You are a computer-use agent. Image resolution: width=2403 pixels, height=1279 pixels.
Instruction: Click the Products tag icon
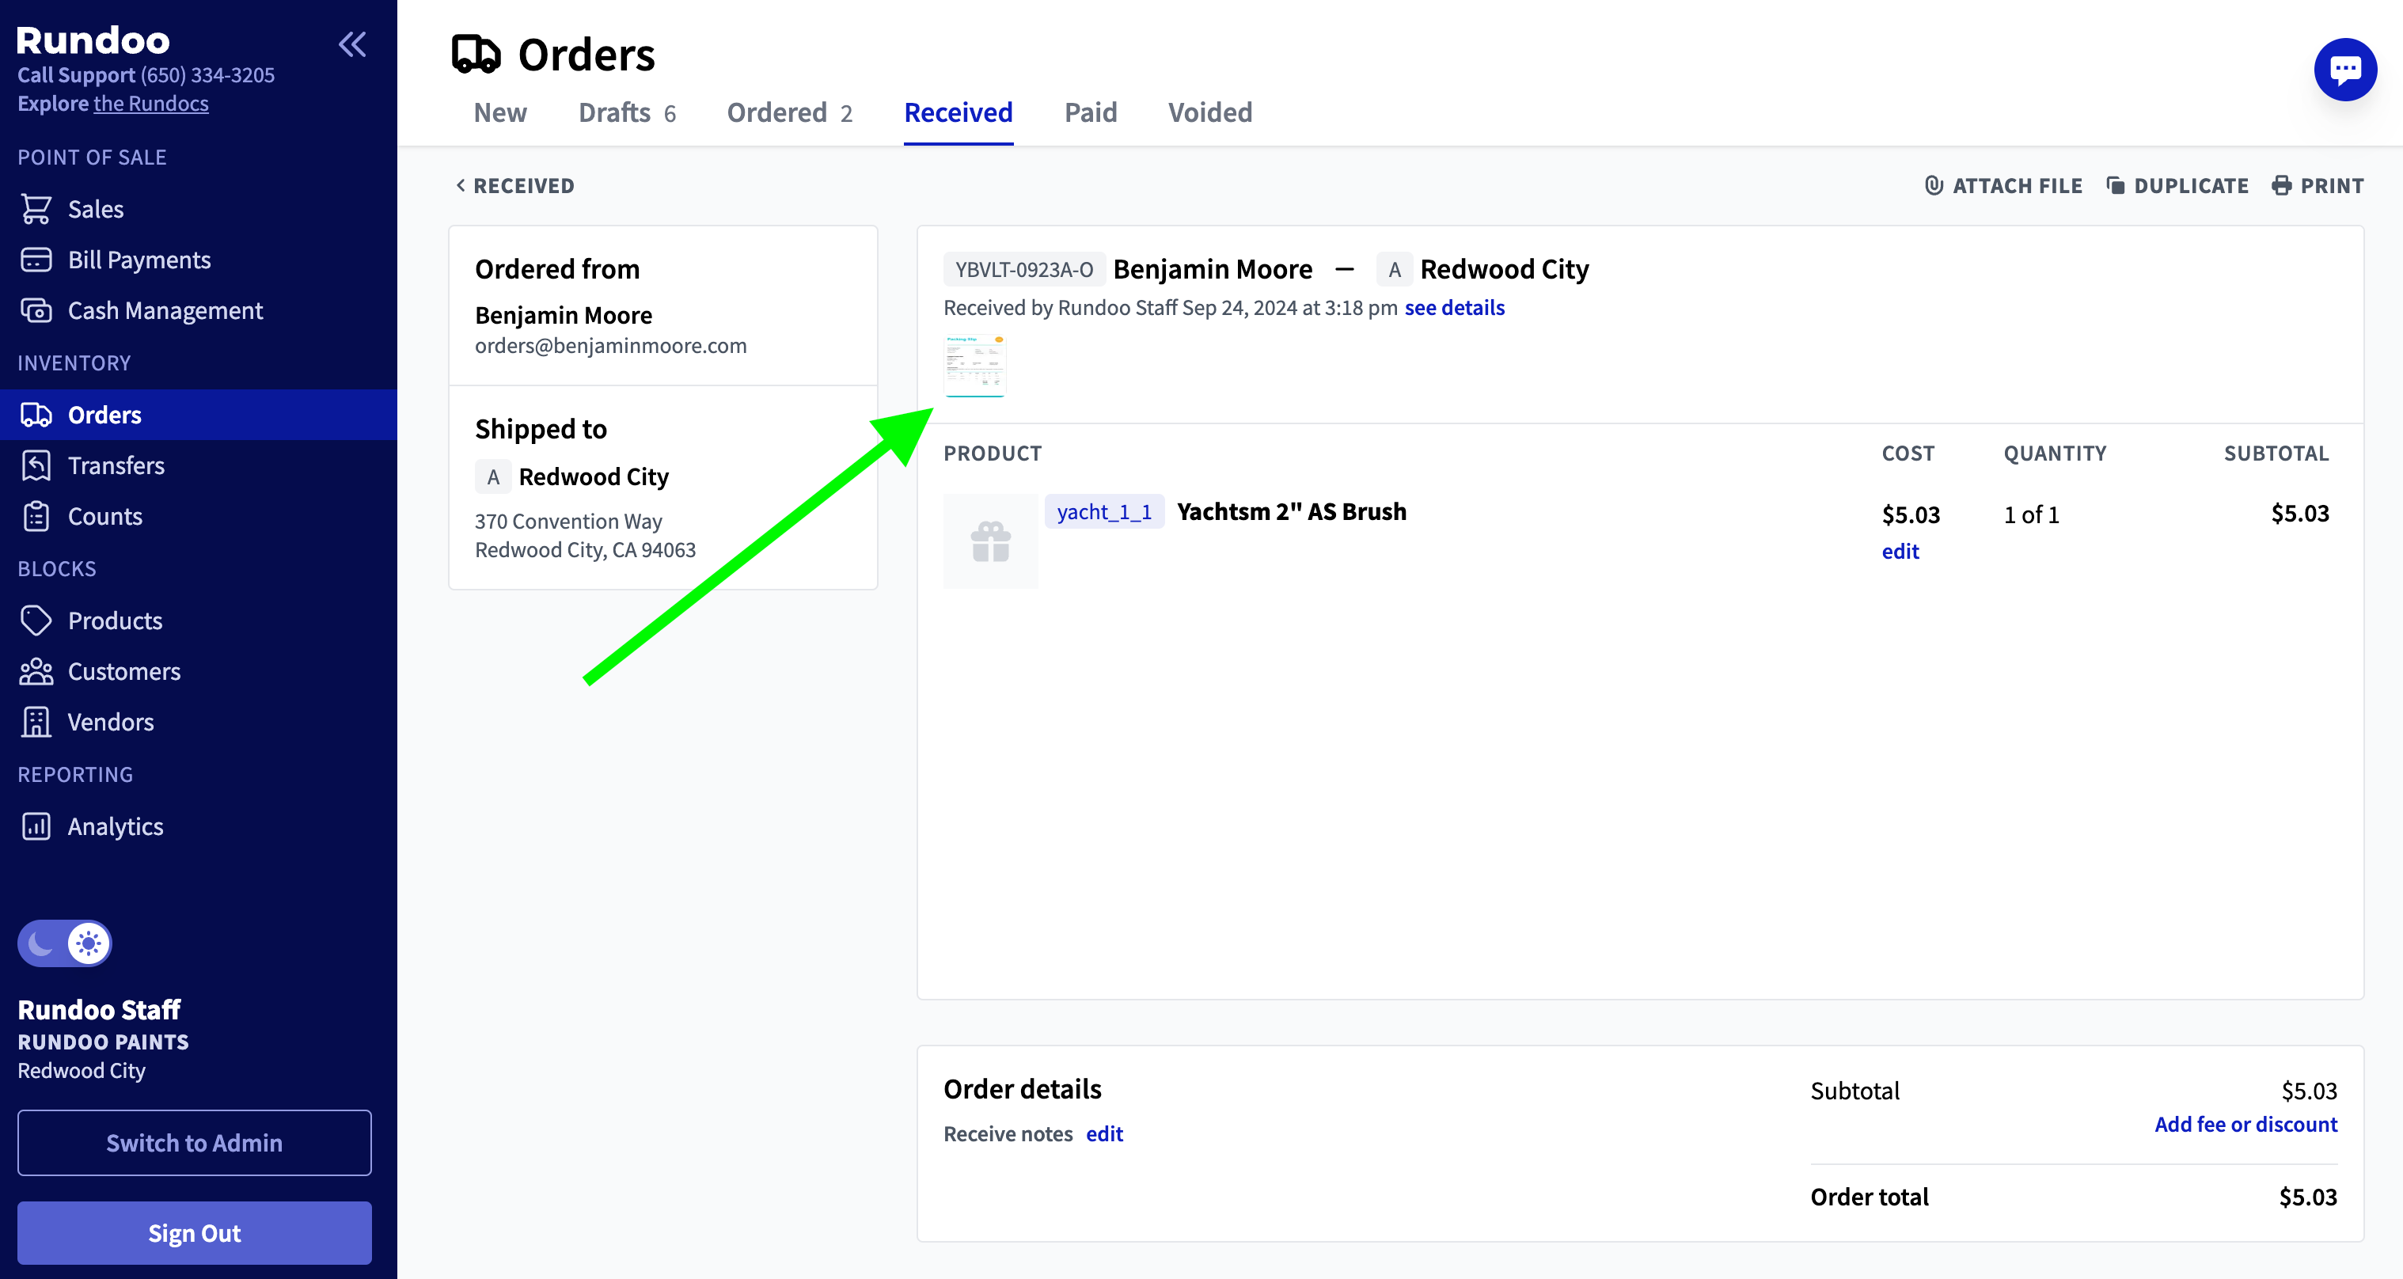(x=36, y=621)
